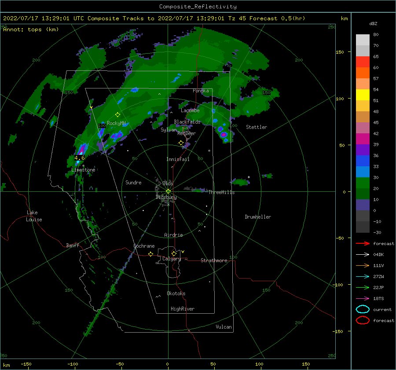Click the Strathmore label

214,260
